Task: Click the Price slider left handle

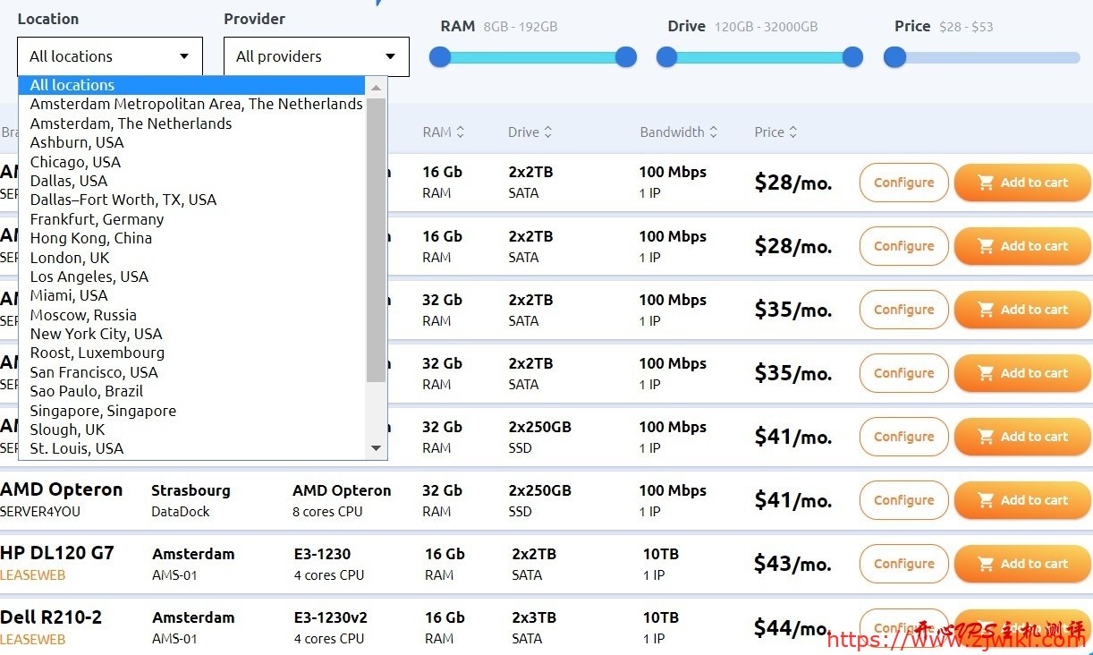Action: [894, 56]
